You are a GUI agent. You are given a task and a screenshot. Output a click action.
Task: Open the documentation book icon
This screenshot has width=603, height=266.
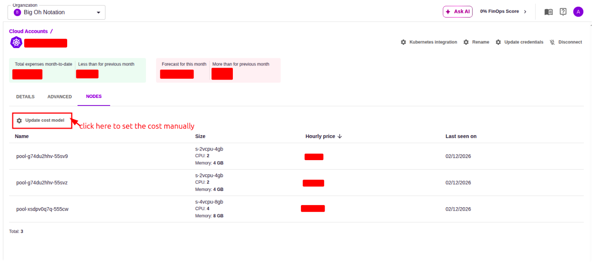tap(548, 12)
